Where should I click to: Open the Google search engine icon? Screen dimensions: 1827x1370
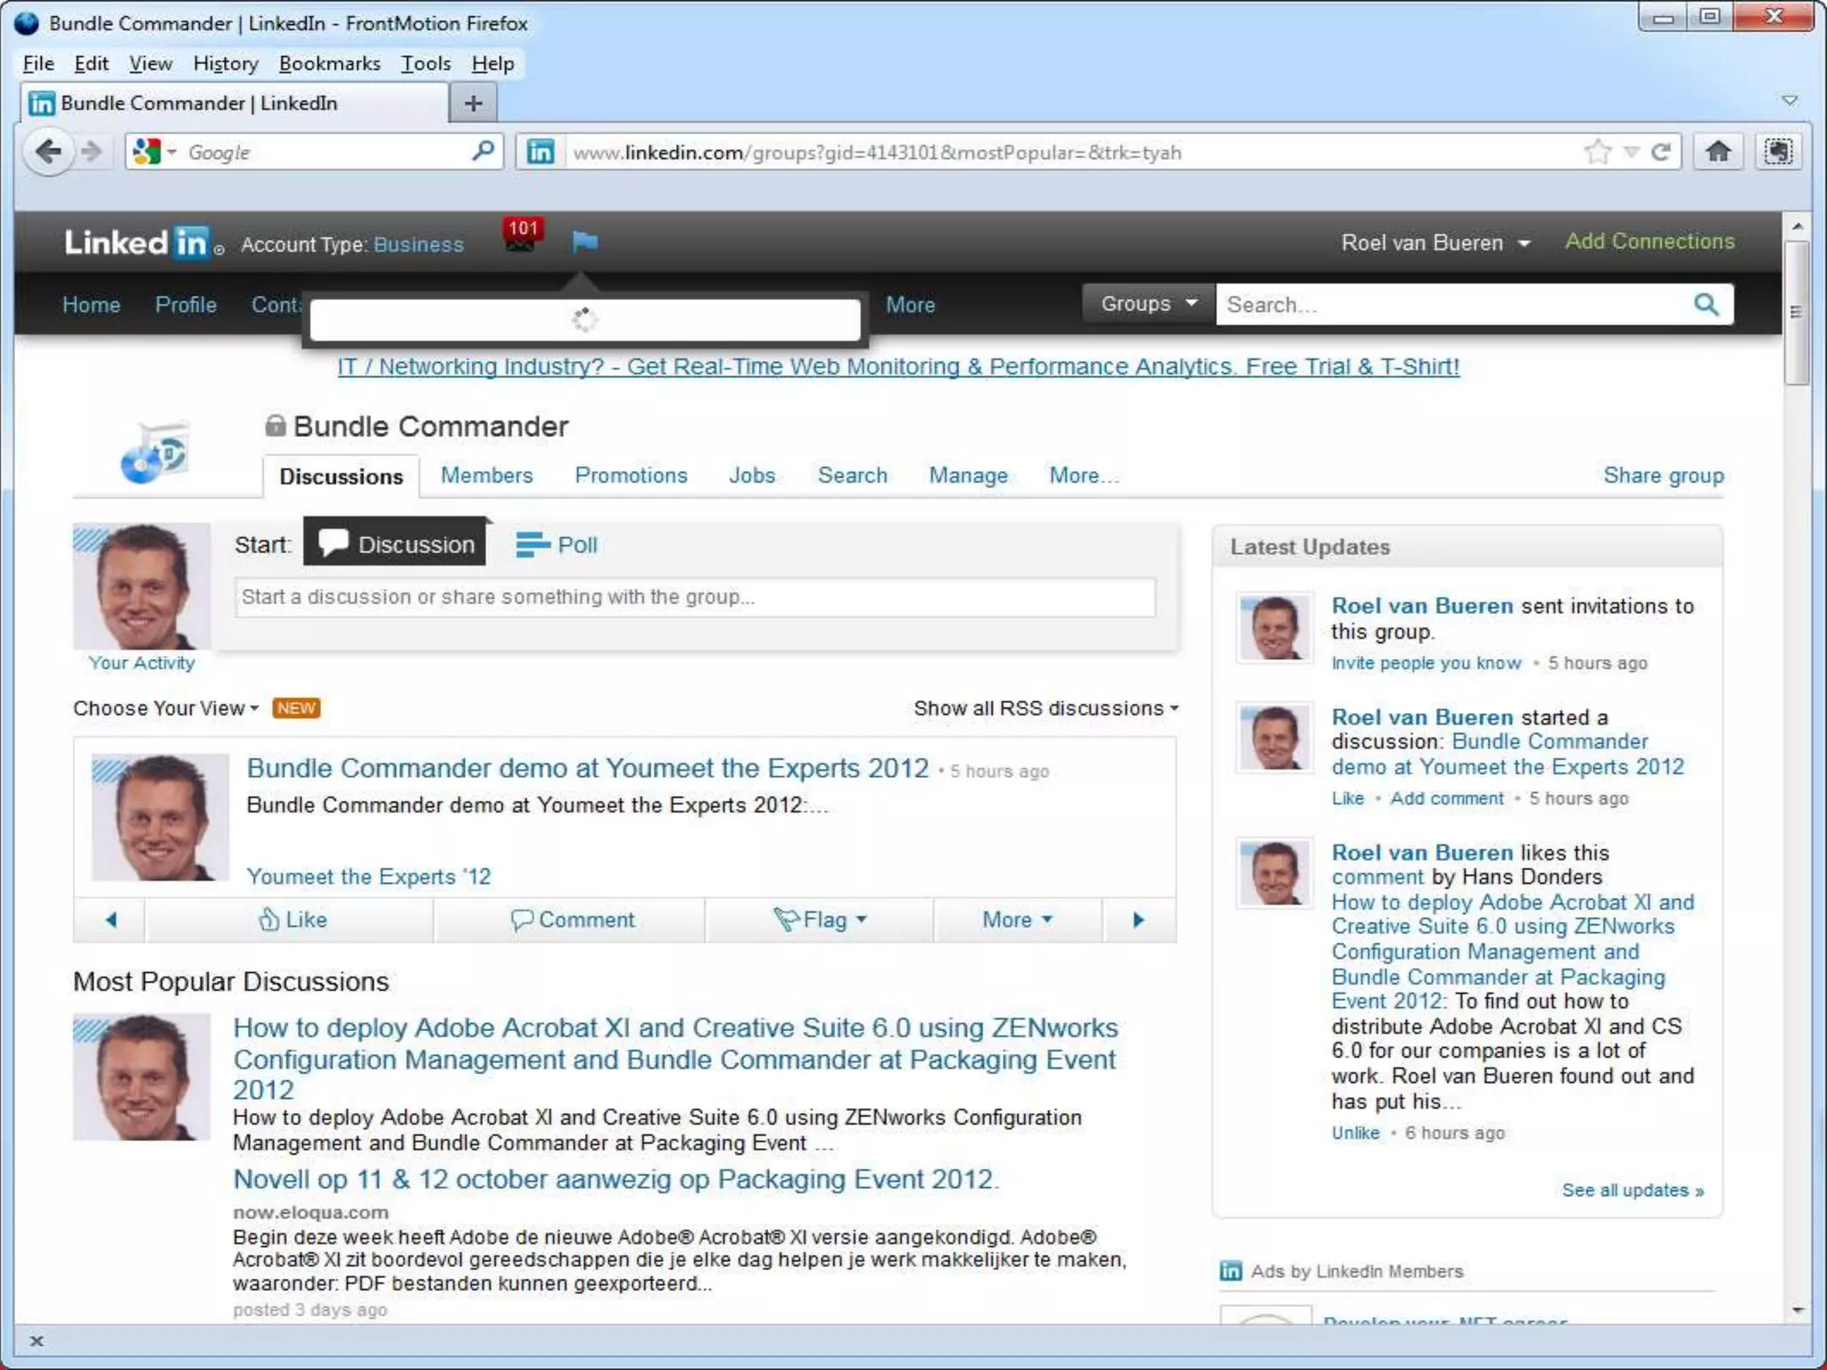[x=146, y=152]
